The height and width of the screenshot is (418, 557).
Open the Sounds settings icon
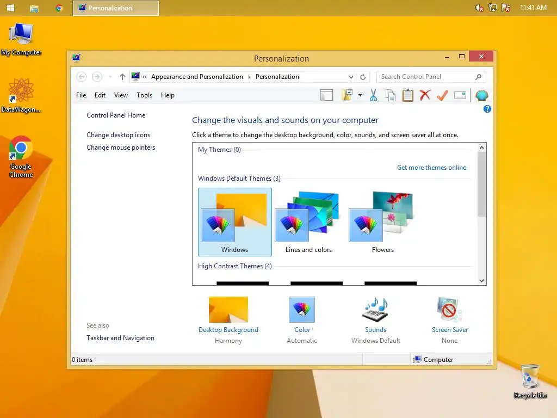(x=375, y=310)
